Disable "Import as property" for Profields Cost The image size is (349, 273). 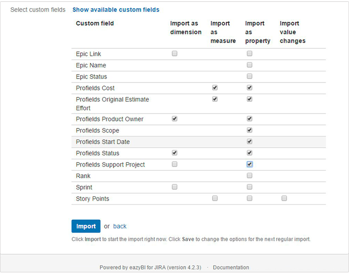click(x=249, y=88)
